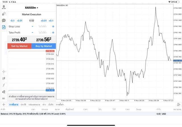The height and width of the screenshot is (127, 182).
Task: Change chart timeframe via M1 icon
Action: coord(4,98)
